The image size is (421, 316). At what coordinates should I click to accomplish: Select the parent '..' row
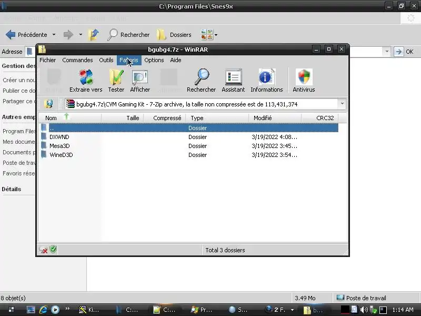pyautogui.click(x=188, y=128)
